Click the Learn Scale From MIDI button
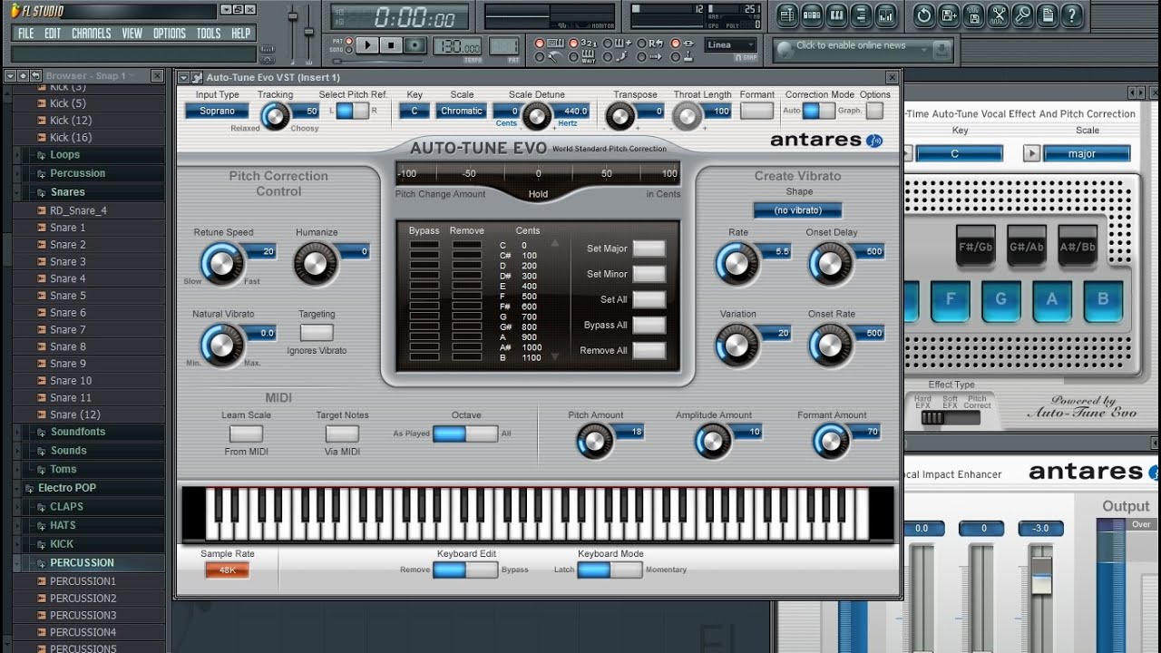 click(x=246, y=434)
